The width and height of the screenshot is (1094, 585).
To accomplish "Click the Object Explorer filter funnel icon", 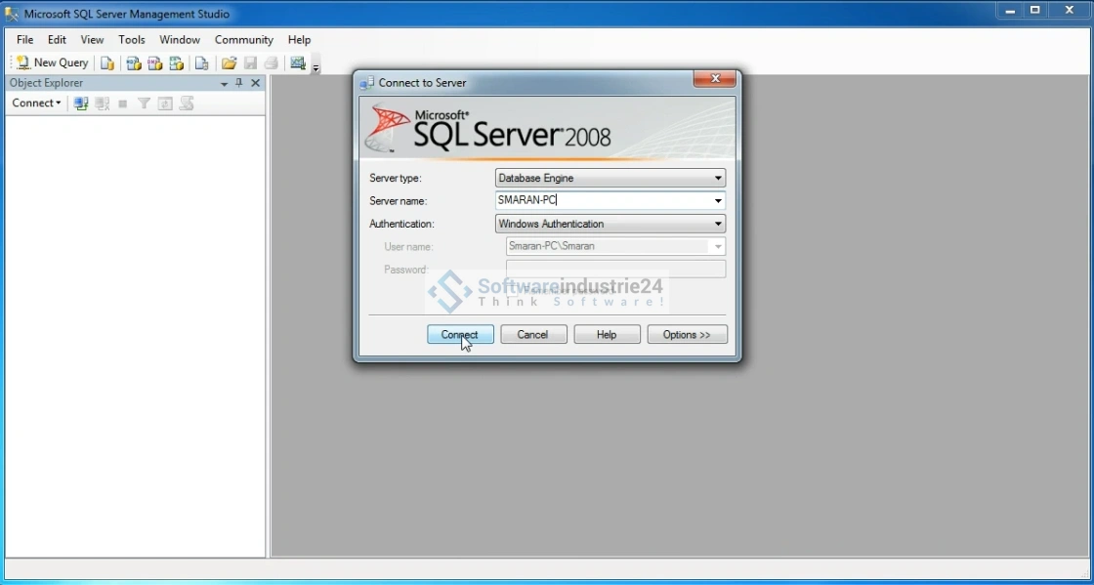I will pos(144,104).
